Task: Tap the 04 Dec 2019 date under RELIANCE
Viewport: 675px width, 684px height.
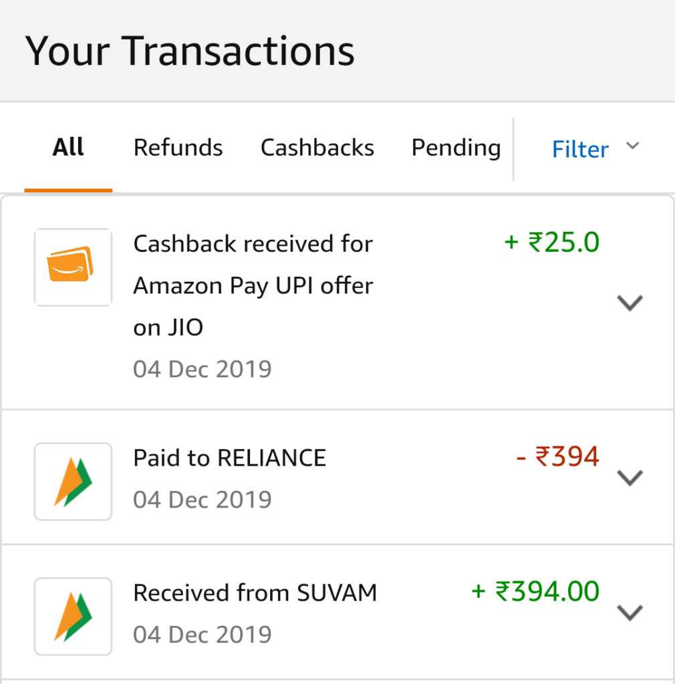Action: 202,500
